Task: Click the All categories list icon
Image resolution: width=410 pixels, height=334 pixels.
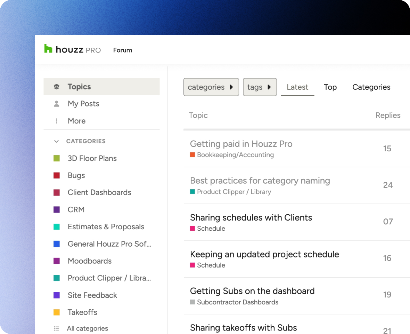Action: tap(57, 328)
